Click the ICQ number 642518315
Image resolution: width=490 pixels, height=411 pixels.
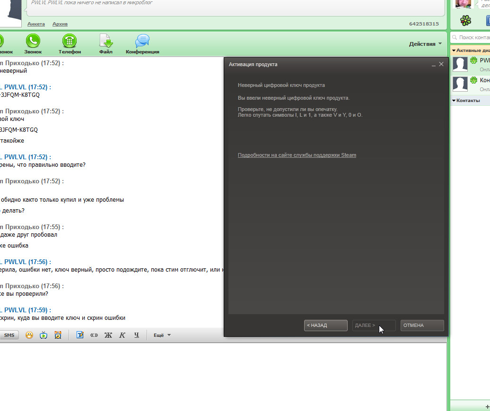[424, 24]
